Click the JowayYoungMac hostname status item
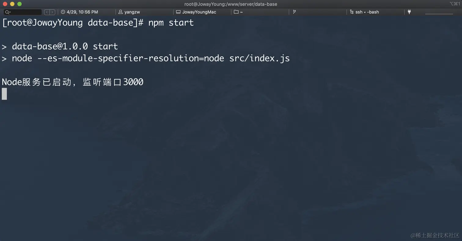462x241 pixels. [199, 12]
